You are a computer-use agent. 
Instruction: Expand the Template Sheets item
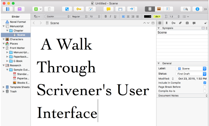[4, 87]
